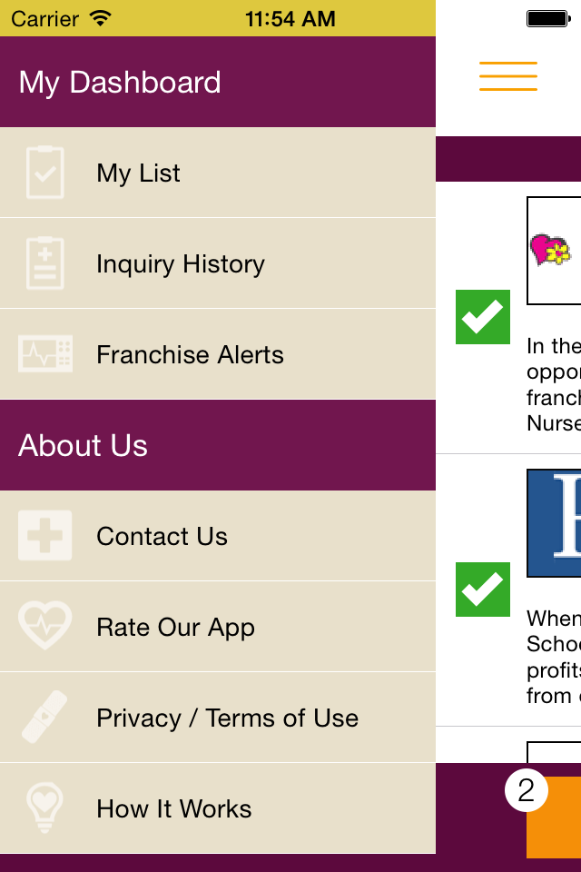Uncheck the first franchise green checkbox

(483, 317)
